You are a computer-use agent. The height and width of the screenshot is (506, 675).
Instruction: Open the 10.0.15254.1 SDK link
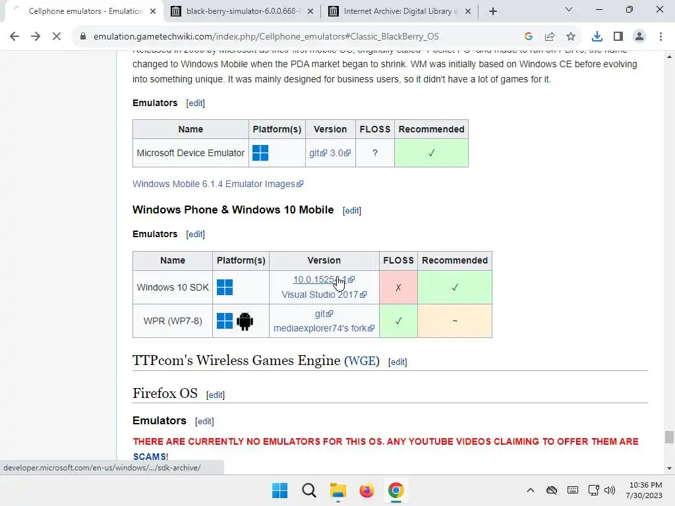click(324, 279)
